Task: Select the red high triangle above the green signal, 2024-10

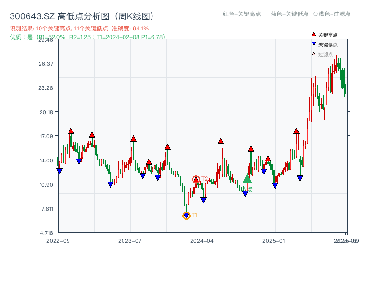Action: [251, 149]
